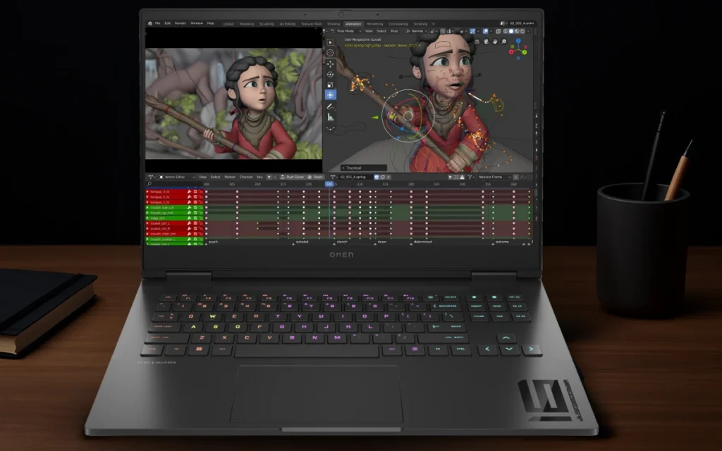Select the Rotate tool
This screenshot has width=722, height=451.
click(x=330, y=75)
